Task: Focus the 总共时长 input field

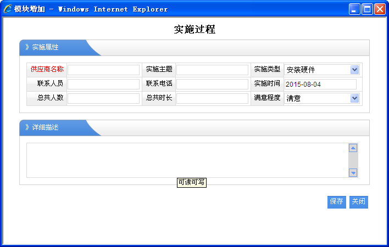Action: tap(212, 98)
